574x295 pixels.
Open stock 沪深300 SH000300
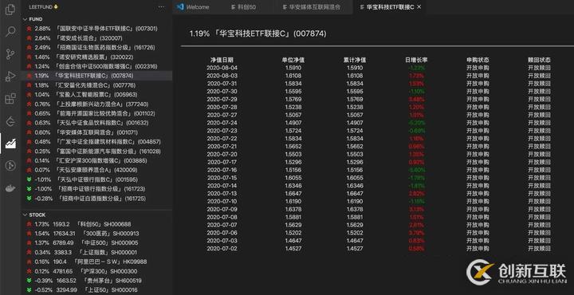click(x=97, y=271)
